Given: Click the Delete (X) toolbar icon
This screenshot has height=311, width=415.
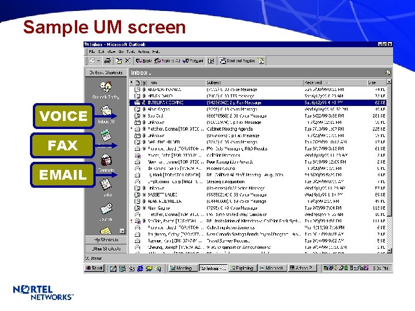Looking at the screenshot, I should pyautogui.click(x=127, y=61).
